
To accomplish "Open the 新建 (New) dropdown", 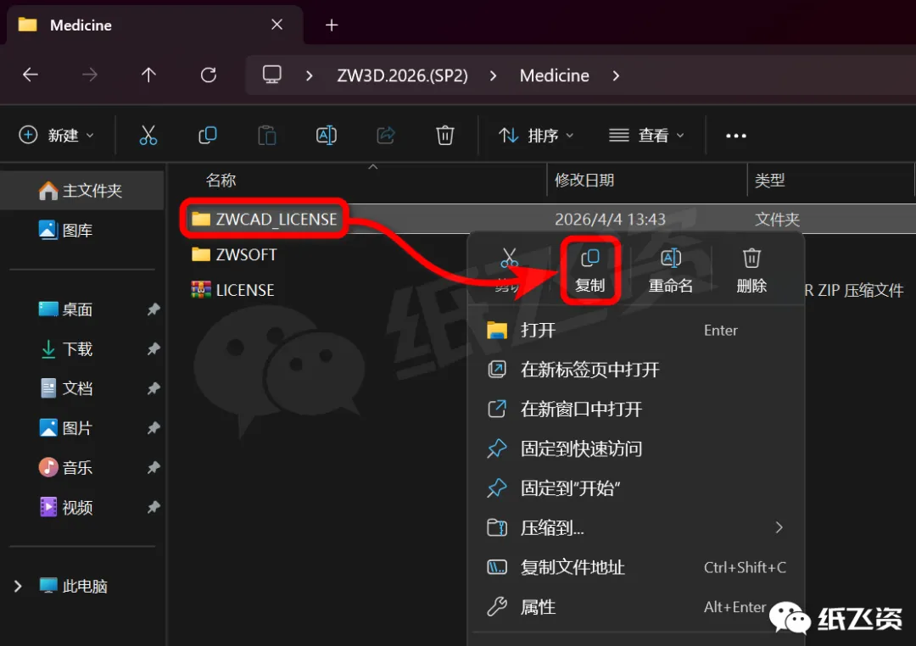I will pyautogui.click(x=56, y=136).
